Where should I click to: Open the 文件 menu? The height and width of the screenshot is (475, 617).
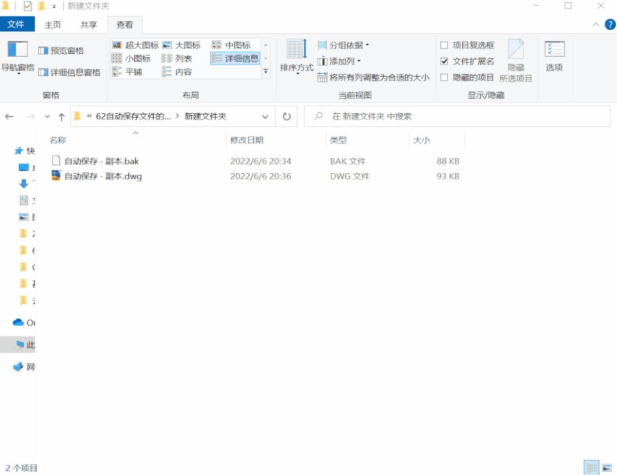17,25
